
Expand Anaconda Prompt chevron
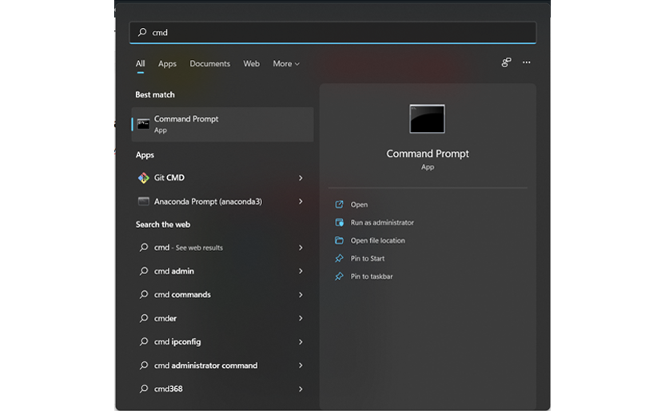(x=301, y=202)
